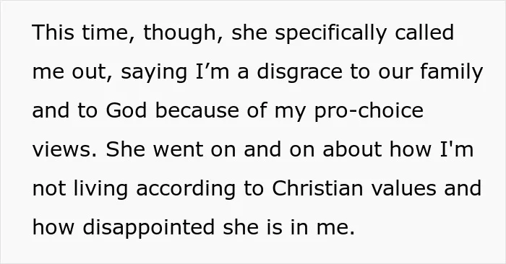Viewport: 506px width, 264px height.
Task: Click the word "about"
Action: [352, 149]
